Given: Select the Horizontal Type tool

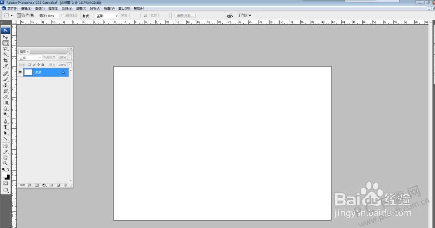Looking at the screenshot, I should [x=6, y=127].
